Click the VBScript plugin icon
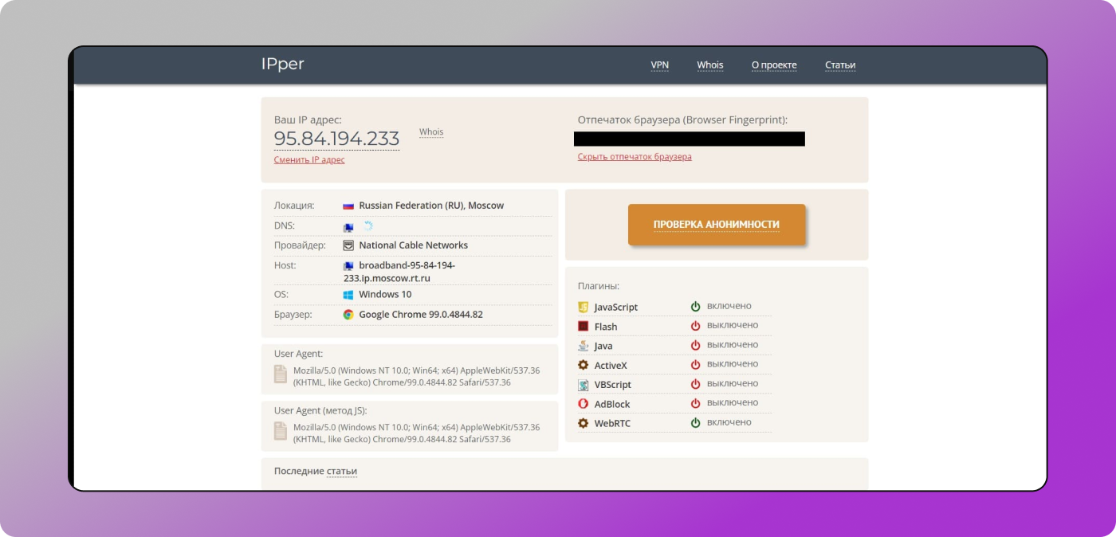1116x537 pixels. [x=584, y=385]
